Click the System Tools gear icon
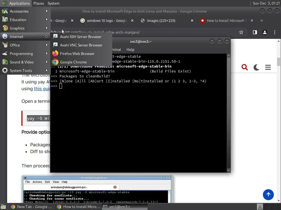Image resolution: width=281 pixels, height=210 pixels. 5,70
